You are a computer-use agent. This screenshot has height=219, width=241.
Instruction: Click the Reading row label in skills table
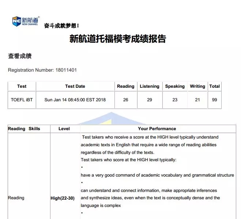[16, 198]
